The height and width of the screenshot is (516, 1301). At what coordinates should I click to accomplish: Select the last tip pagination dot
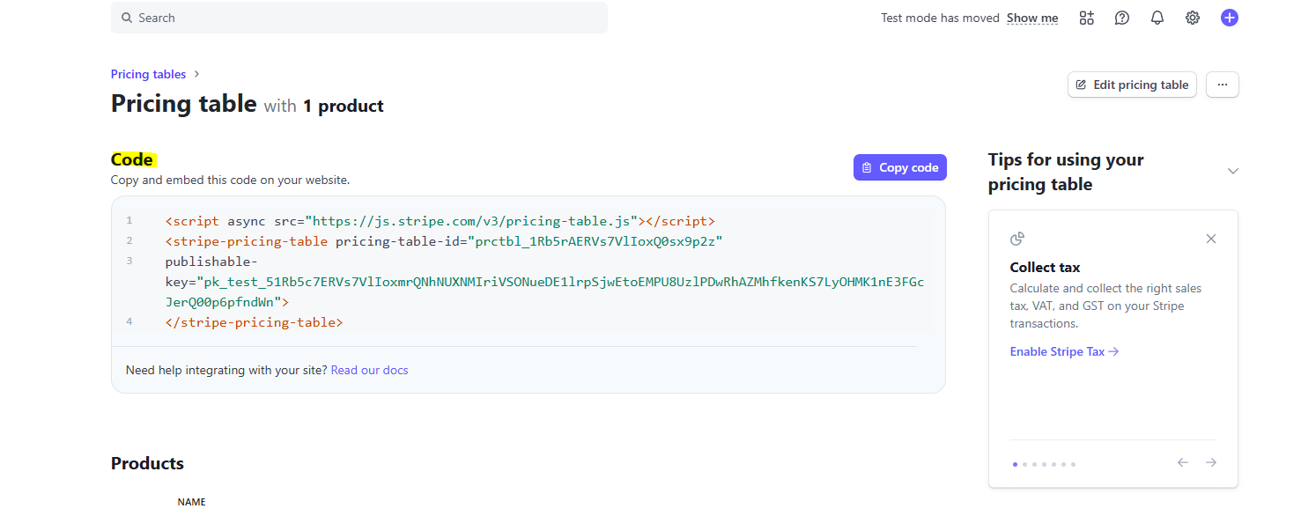pyautogui.click(x=1073, y=464)
